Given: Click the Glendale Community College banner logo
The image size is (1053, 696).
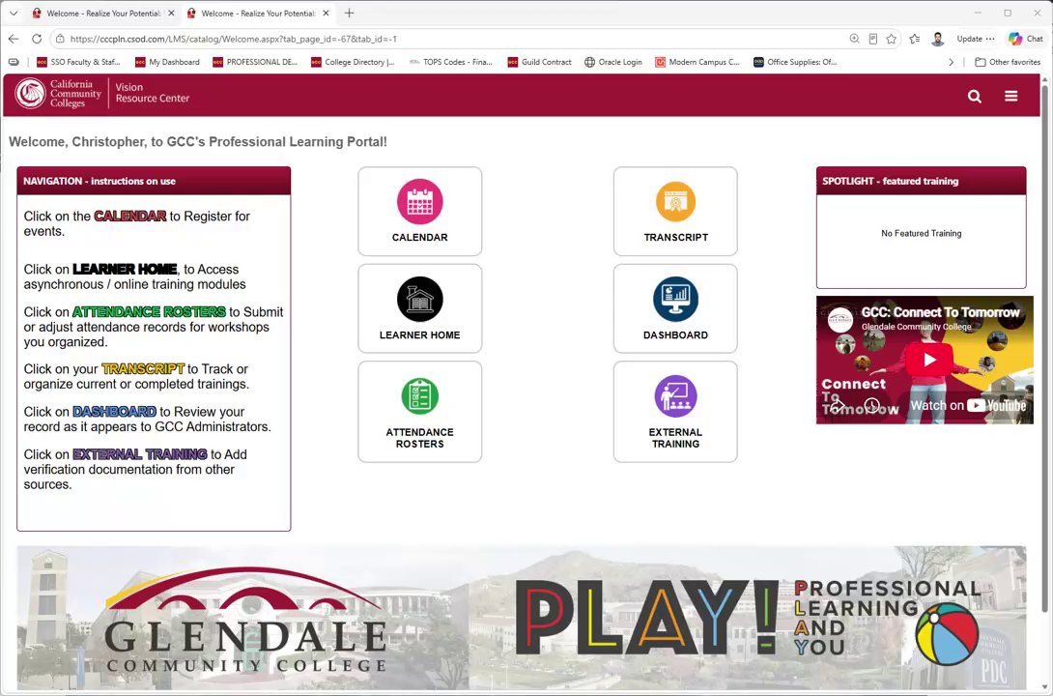Looking at the screenshot, I should coord(246,622).
